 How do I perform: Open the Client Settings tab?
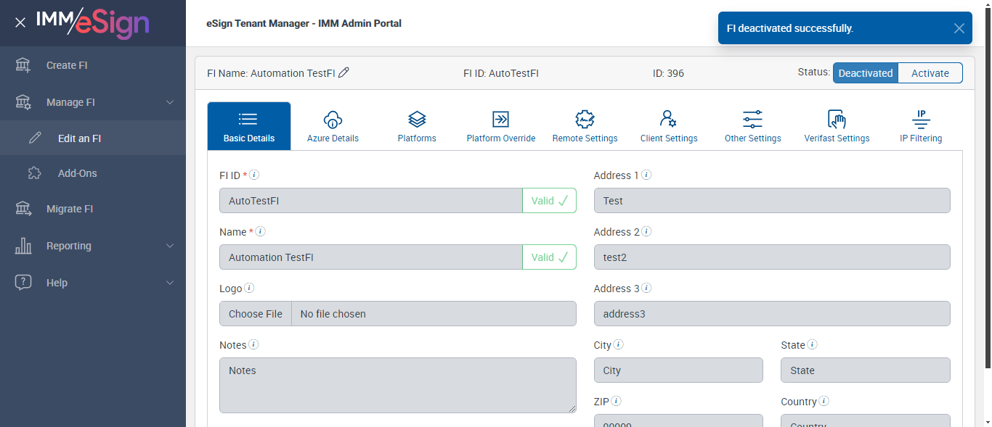click(669, 126)
